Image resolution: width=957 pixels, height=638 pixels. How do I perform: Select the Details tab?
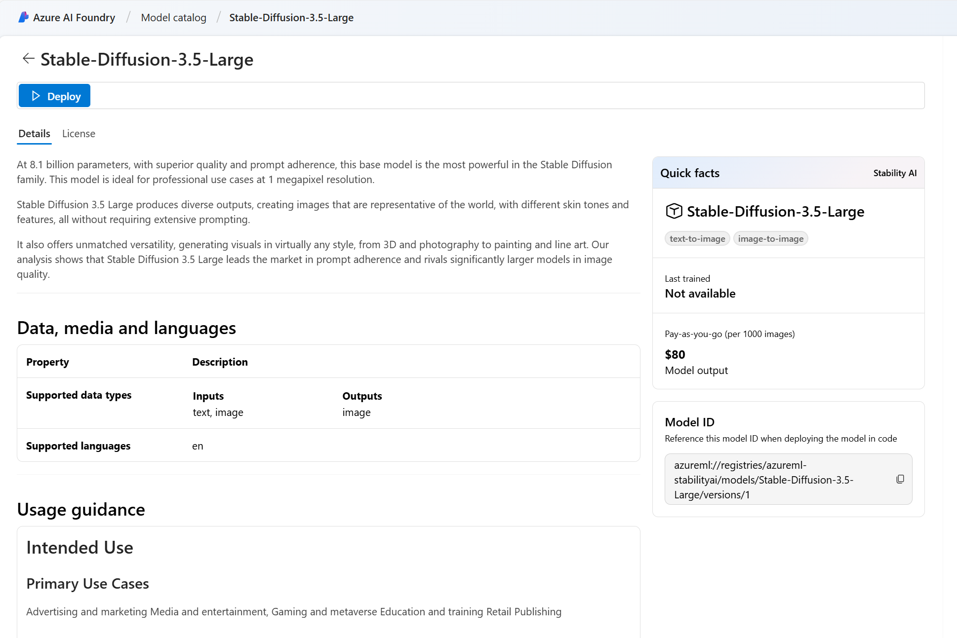tap(34, 134)
